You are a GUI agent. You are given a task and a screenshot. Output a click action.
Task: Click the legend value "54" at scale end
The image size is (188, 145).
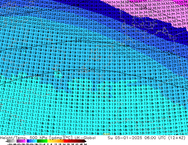(85, 144)
